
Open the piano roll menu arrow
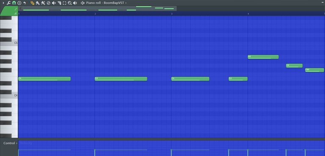[3, 3]
